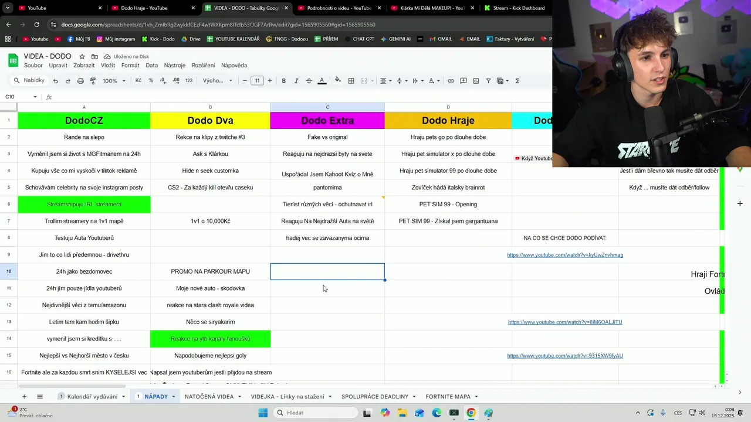Open horizontal align dropdown
The width and height of the screenshot is (751, 422).
click(385, 81)
